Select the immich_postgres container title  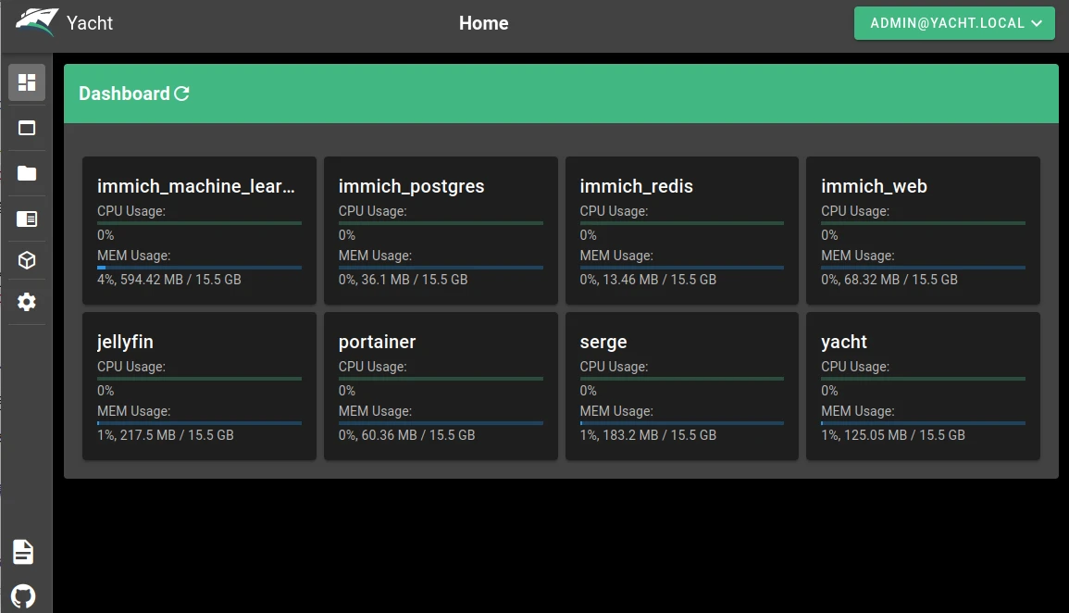[x=411, y=186]
